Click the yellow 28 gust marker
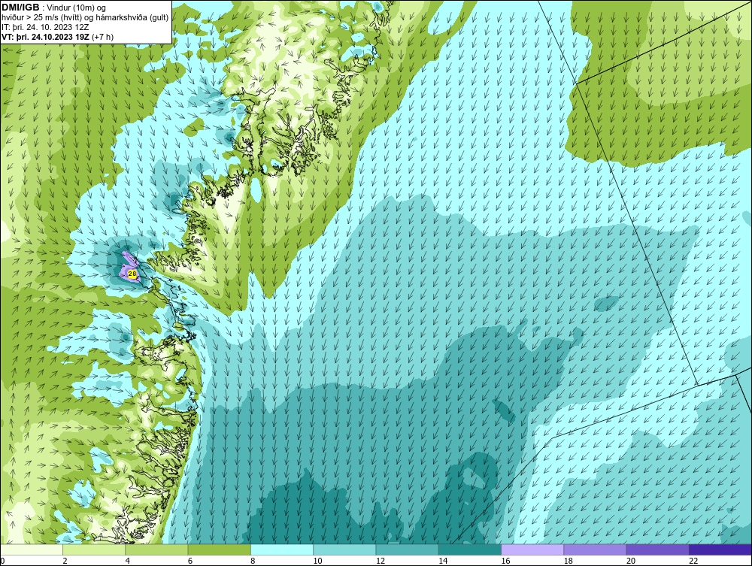 coord(132,274)
